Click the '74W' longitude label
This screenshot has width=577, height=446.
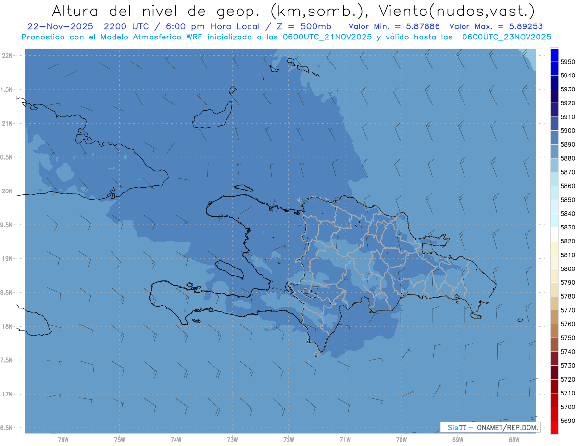click(176, 440)
